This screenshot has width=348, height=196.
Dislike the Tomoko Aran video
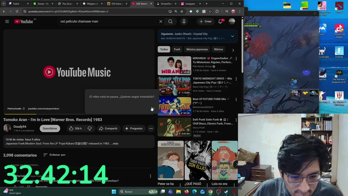pos(89,128)
